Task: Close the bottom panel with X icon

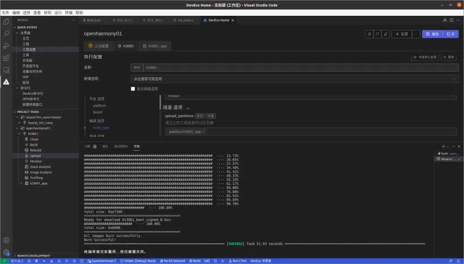Action: tap(459, 146)
